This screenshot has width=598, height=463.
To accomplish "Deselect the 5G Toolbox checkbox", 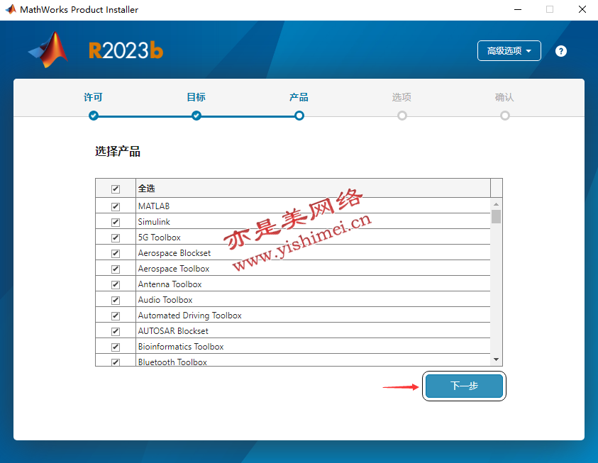I will coord(116,238).
